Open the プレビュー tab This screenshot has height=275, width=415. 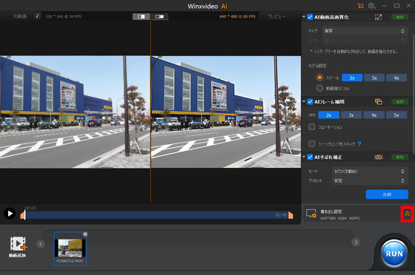click(x=276, y=16)
